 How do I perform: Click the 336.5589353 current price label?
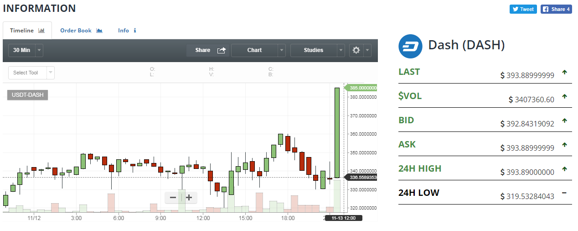[362, 177]
